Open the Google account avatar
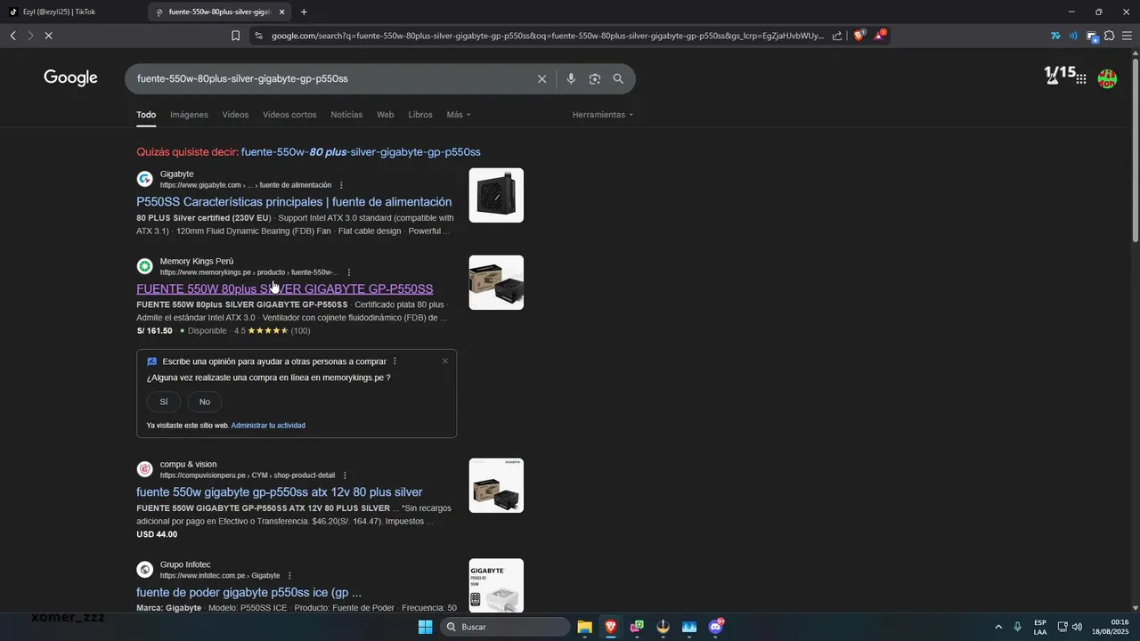The width and height of the screenshot is (1140, 641). [1107, 79]
